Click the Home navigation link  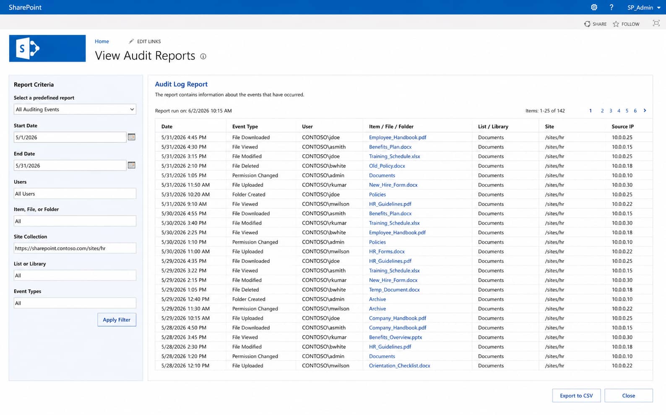(102, 41)
